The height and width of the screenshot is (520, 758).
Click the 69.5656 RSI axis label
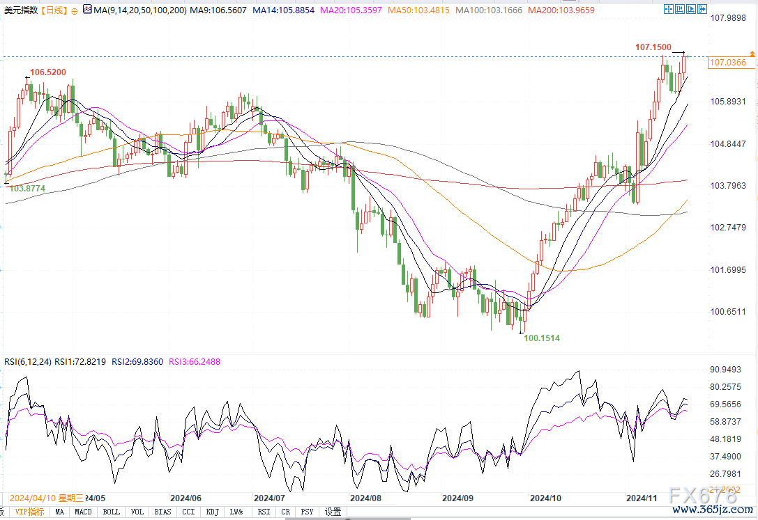coord(726,404)
